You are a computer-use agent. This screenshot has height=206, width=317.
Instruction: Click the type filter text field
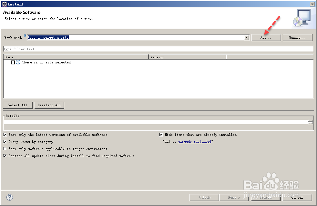point(158,49)
